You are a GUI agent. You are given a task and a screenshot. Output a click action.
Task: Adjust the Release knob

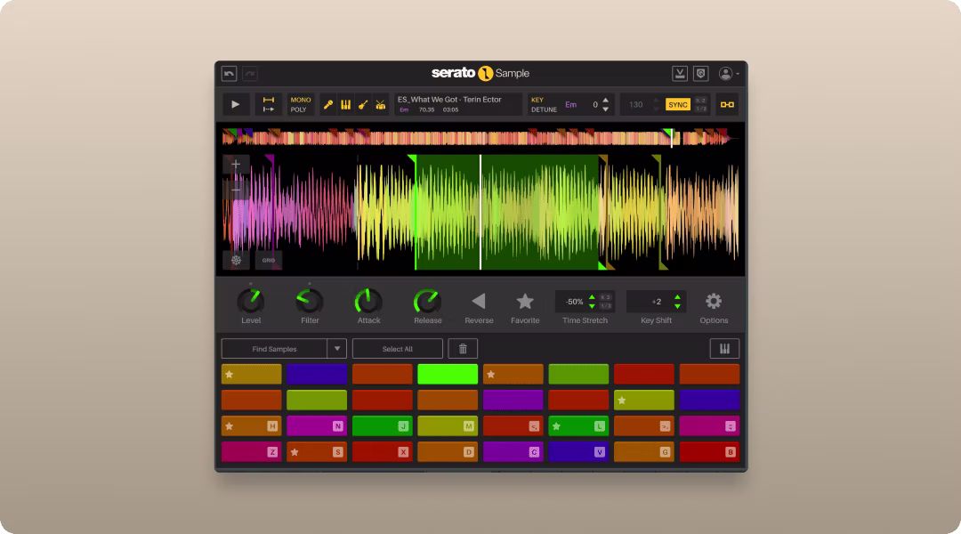pos(427,301)
